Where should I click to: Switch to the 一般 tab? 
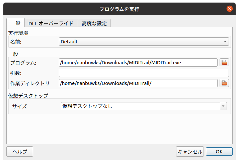tap(15, 23)
